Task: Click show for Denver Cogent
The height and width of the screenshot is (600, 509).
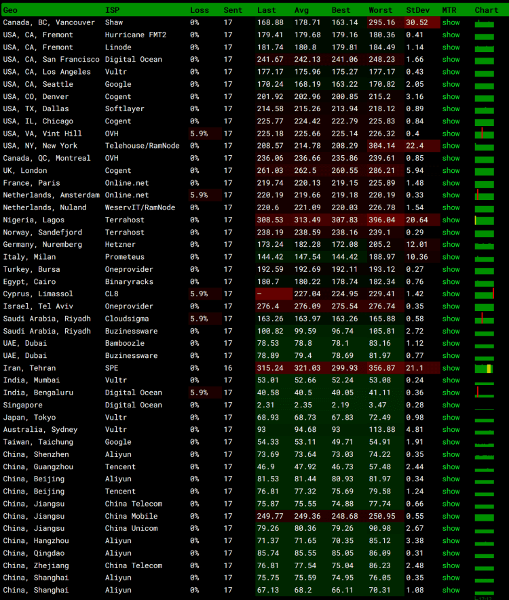Action: (451, 96)
